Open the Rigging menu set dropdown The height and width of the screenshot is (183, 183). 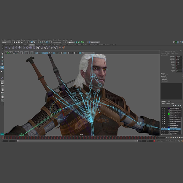pos(6,42)
